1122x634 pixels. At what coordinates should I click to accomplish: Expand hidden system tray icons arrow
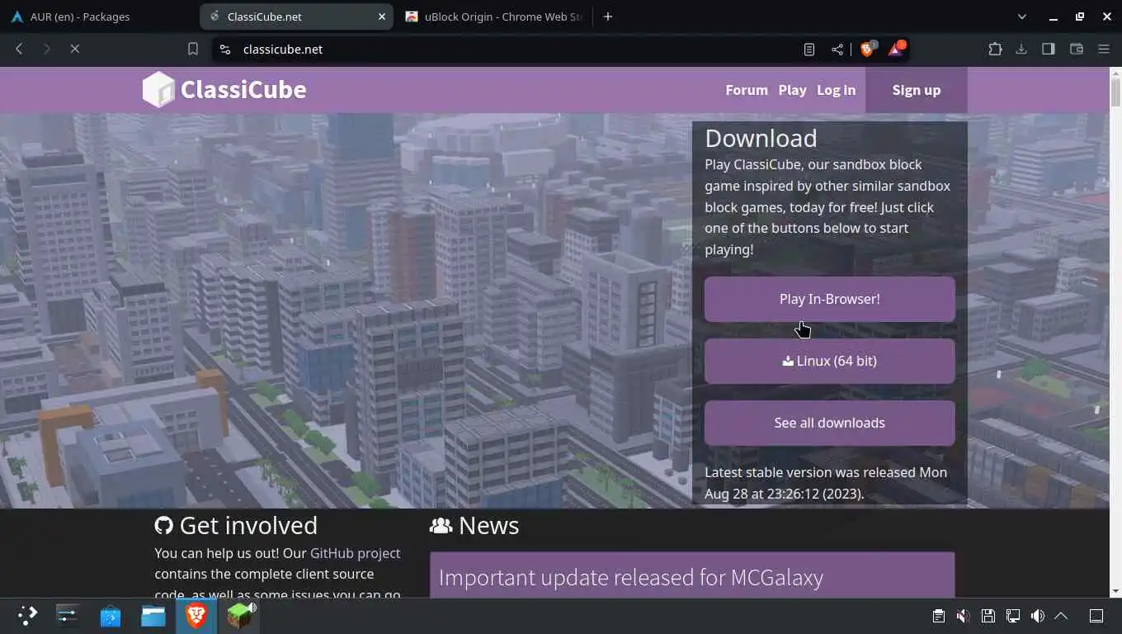point(1062,616)
